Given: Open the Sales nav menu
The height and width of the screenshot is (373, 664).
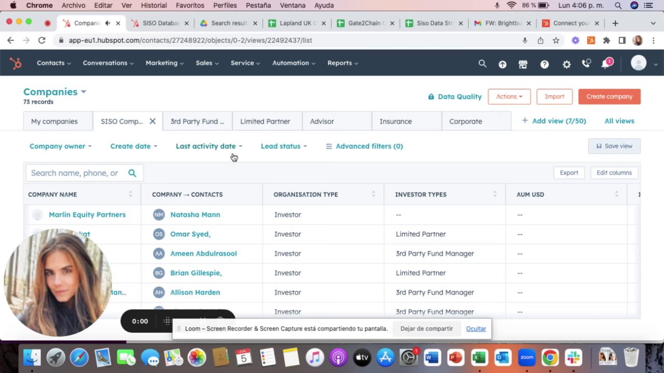Looking at the screenshot, I should (x=207, y=63).
